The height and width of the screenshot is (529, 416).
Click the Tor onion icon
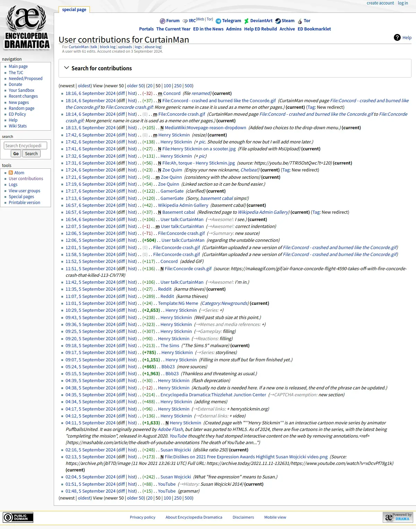click(300, 21)
